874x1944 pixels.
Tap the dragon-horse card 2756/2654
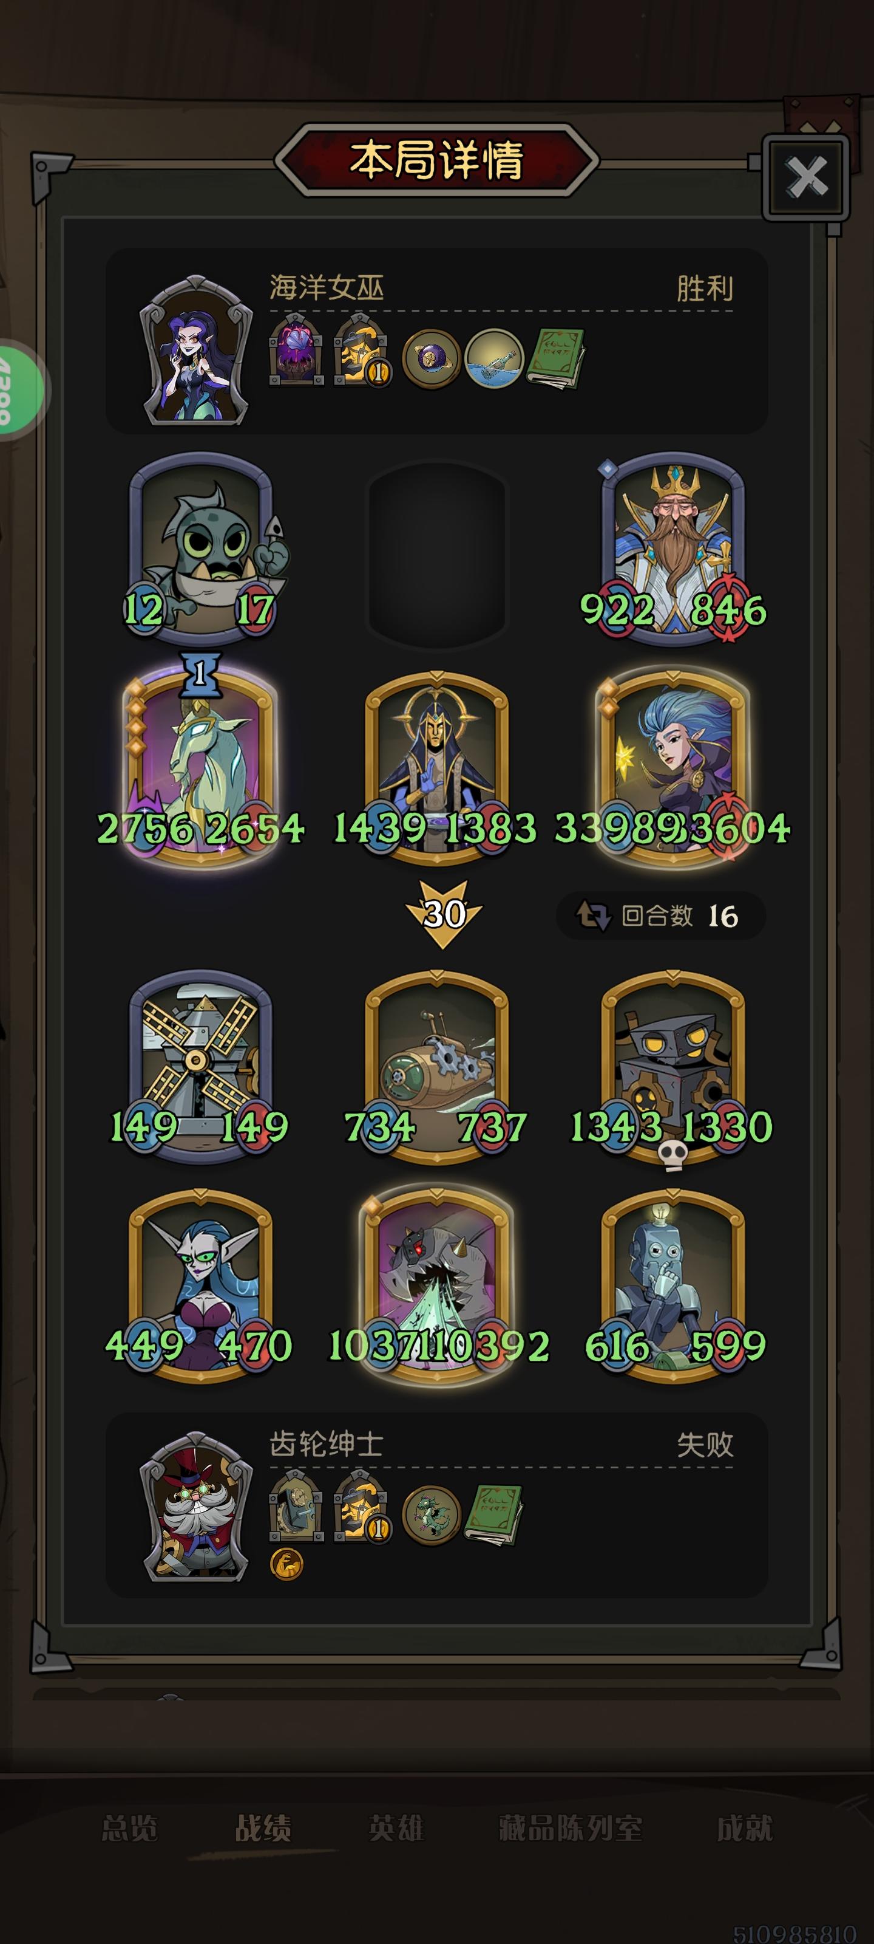coord(200,768)
